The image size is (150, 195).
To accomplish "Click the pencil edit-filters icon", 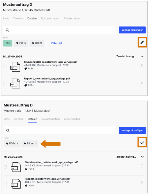I will tap(142, 42).
